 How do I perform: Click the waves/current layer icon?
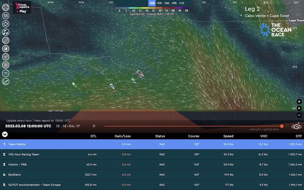6,73
